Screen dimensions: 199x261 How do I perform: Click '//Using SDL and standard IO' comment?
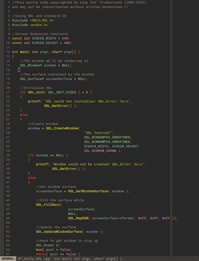click(39, 16)
